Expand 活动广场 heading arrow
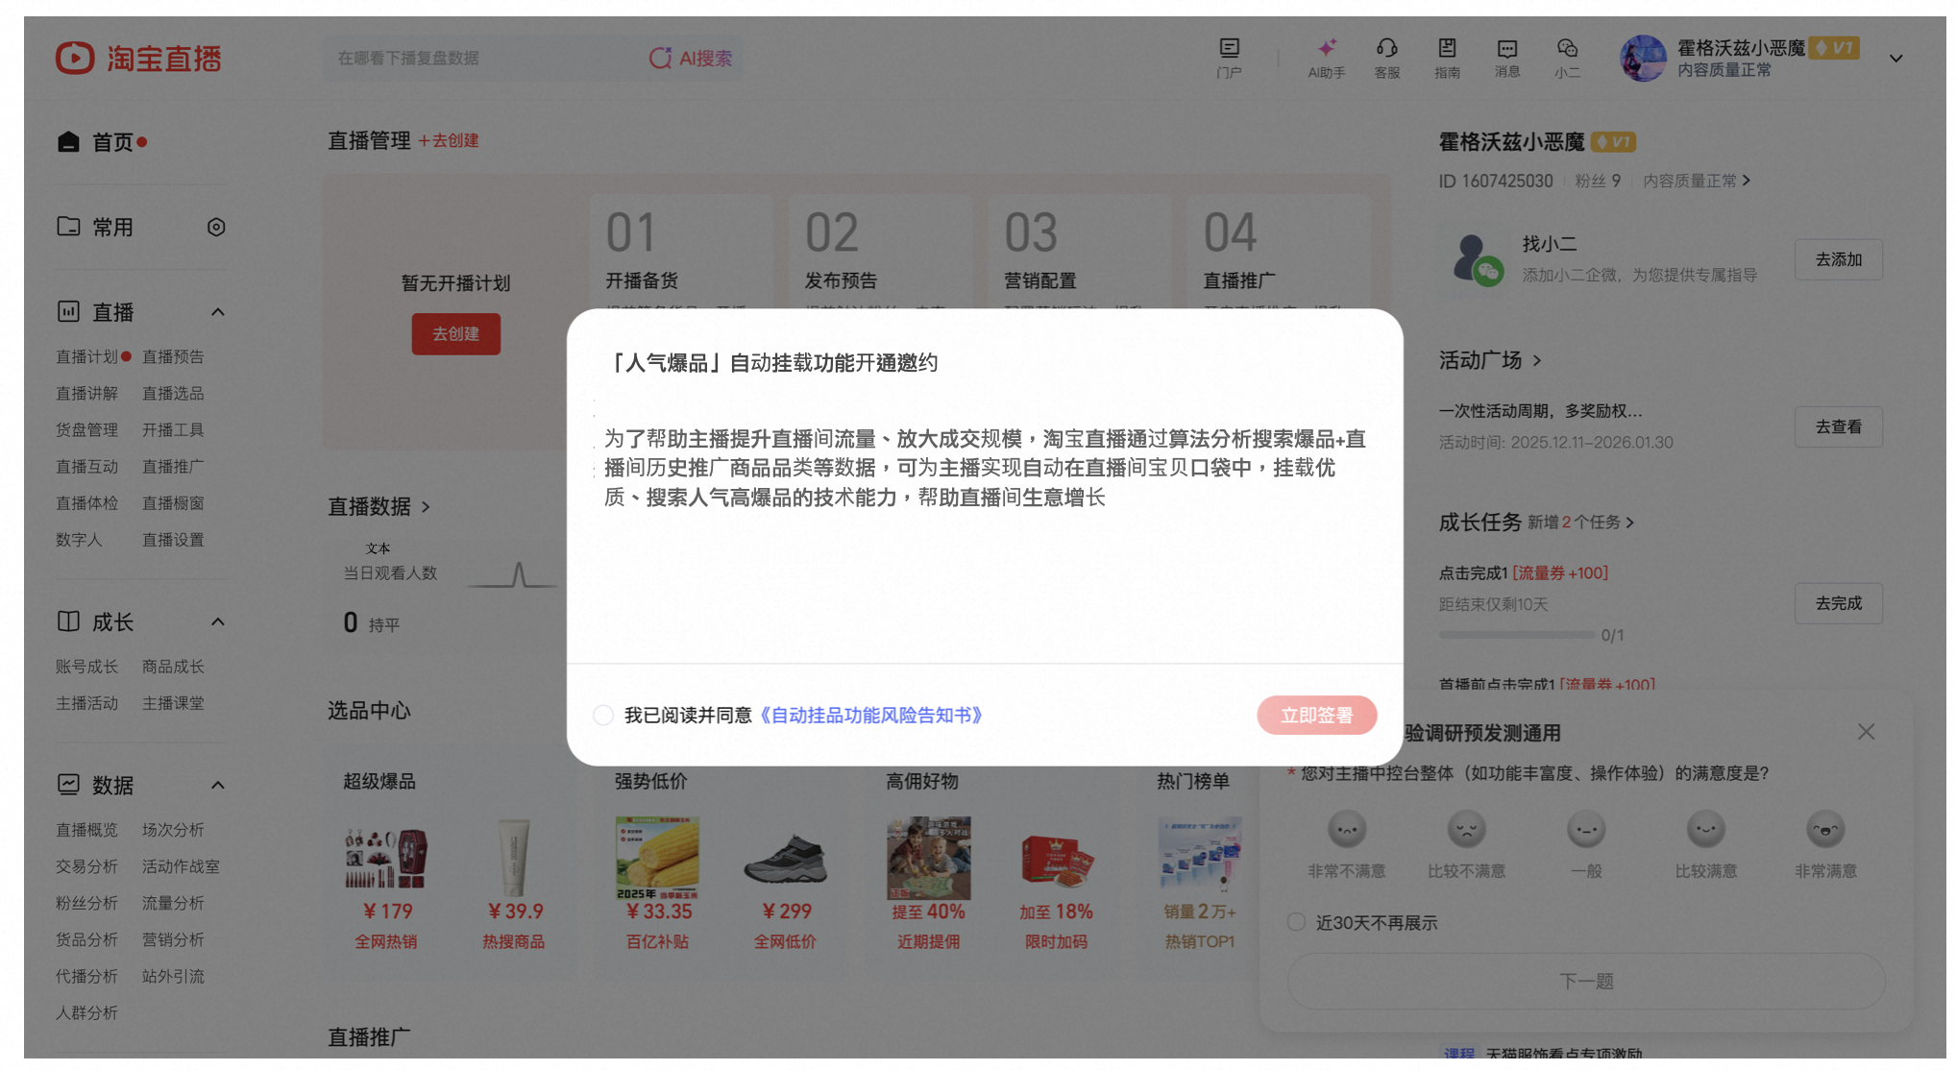The width and height of the screenshot is (1956, 1070). [1537, 361]
